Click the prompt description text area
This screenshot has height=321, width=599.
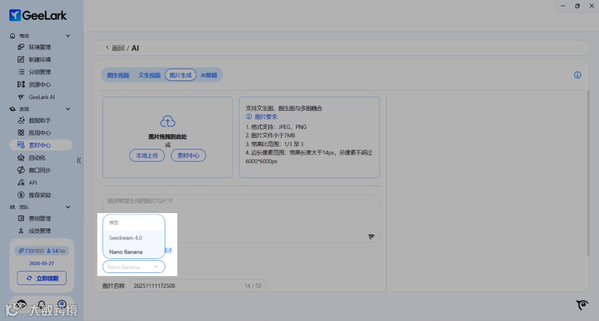(x=241, y=218)
